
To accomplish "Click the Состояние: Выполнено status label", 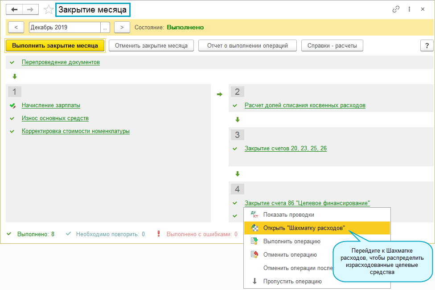I will tap(169, 28).
